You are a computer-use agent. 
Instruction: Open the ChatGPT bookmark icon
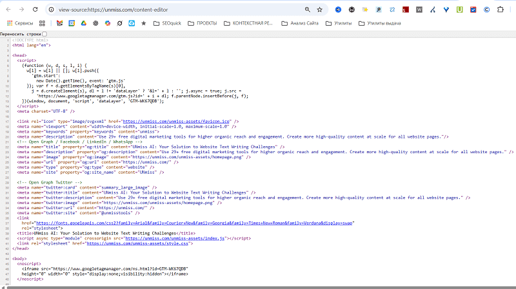tap(95, 23)
